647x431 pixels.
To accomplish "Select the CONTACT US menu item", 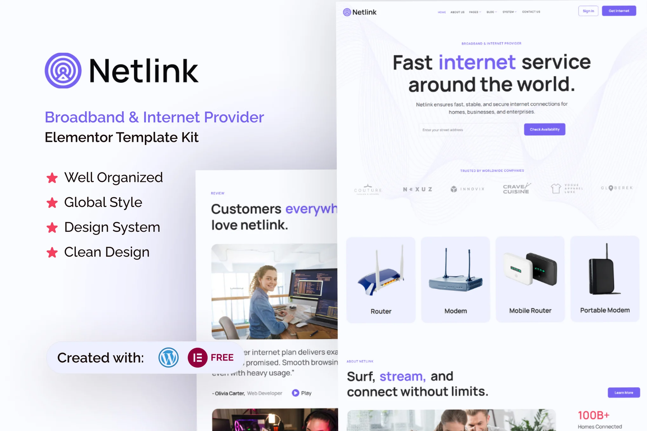I will [530, 12].
